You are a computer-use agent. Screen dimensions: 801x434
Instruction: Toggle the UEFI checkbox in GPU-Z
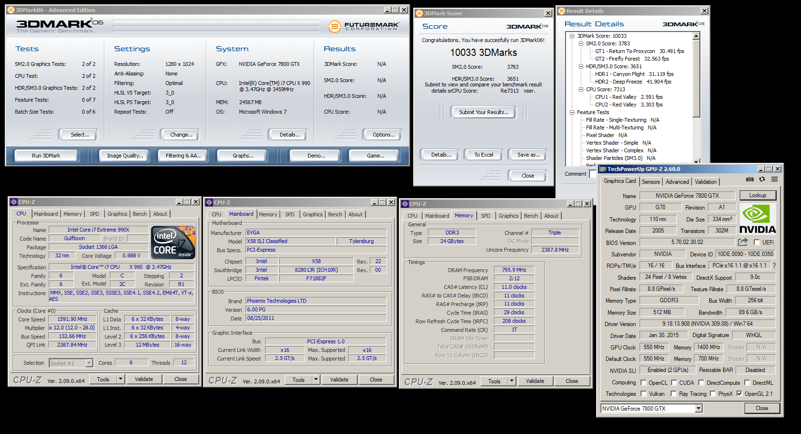pyautogui.click(x=757, y=243)
